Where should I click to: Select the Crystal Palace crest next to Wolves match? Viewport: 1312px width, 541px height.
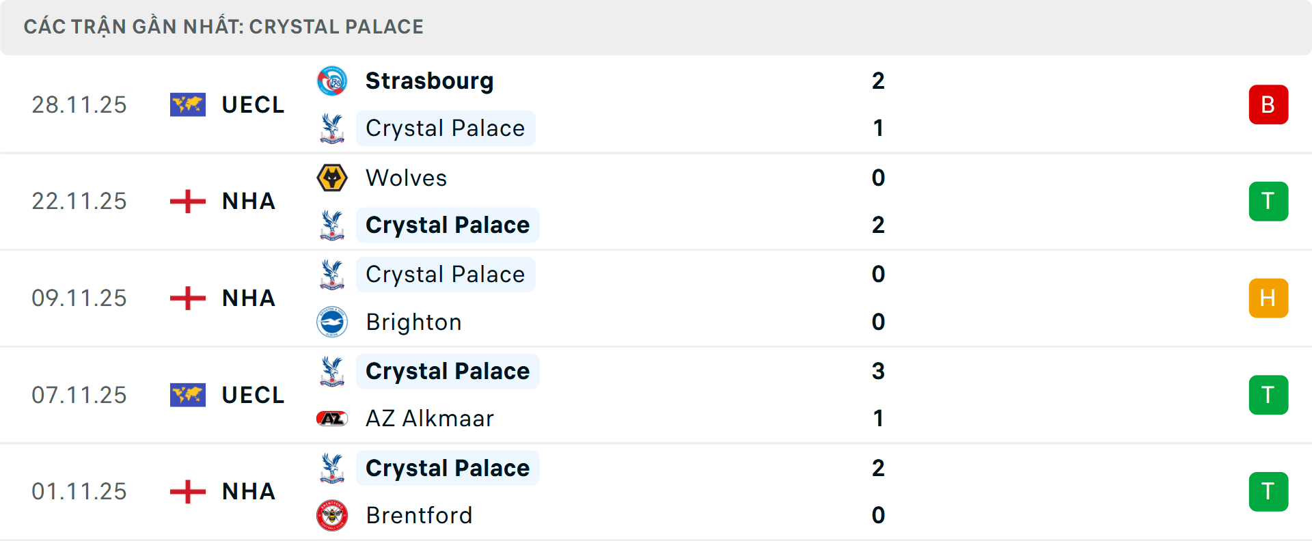332,225
